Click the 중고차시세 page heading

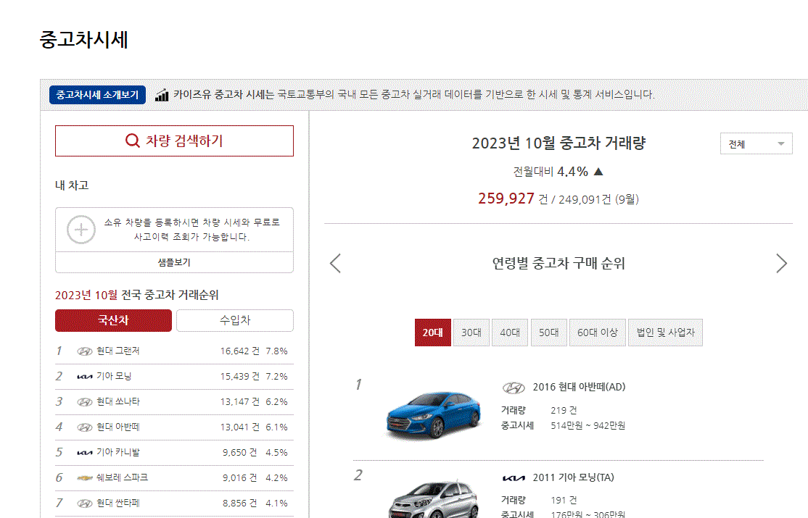click(x=84, y=40)
